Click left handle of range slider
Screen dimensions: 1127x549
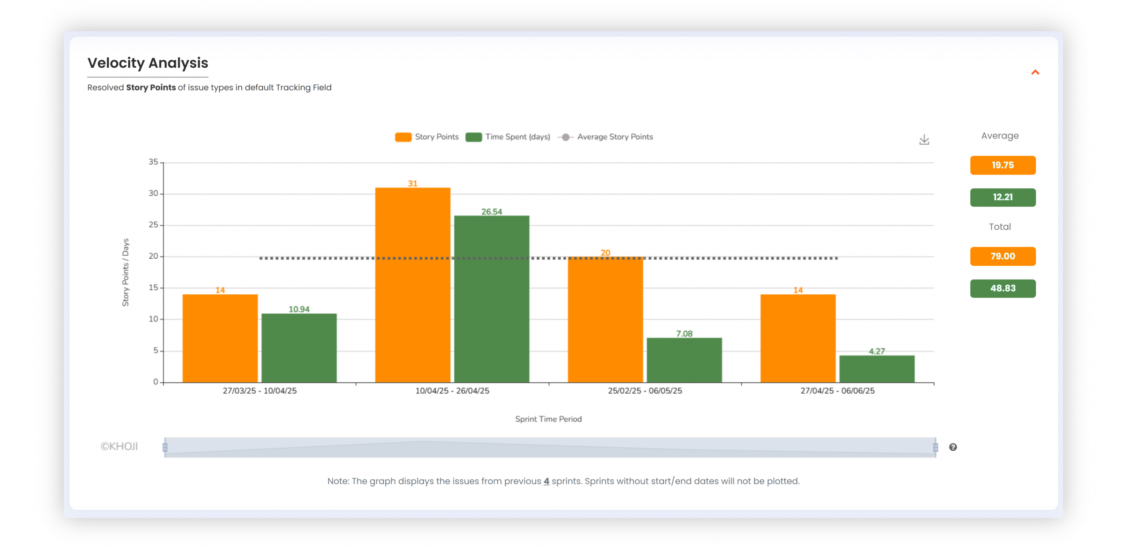pos(165,447)
